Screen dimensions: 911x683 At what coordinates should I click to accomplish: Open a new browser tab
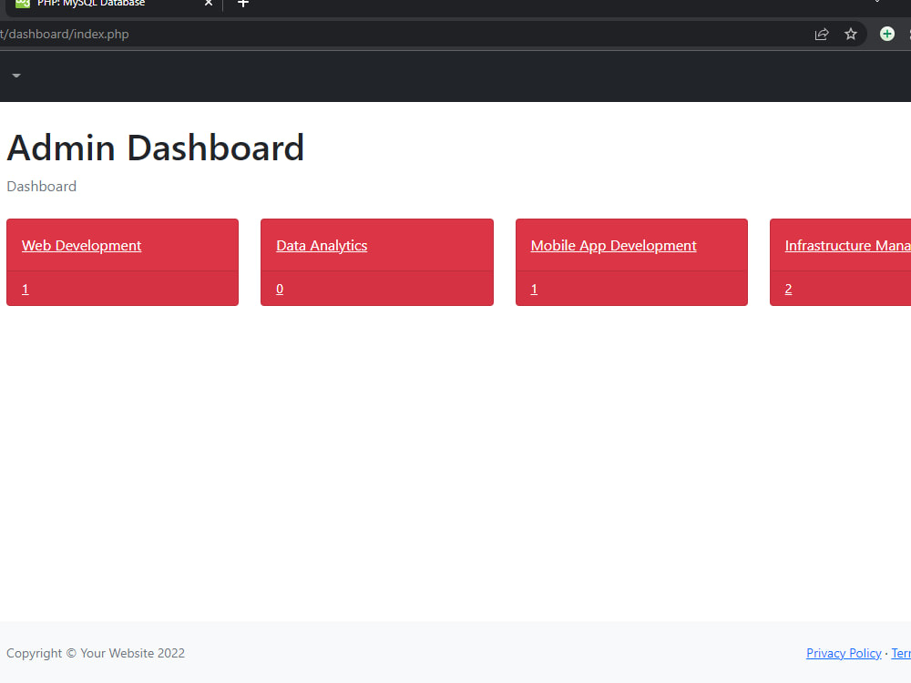pos(243,4)
